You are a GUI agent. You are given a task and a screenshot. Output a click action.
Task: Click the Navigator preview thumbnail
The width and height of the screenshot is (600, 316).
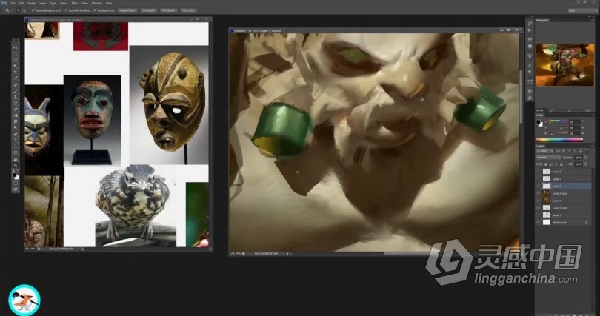pos(564,64)
